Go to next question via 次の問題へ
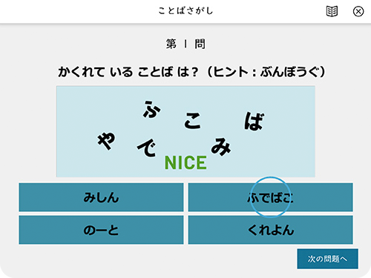Image resolution: width=371 pixels, height=278 pixels. (x=327, y=259)
